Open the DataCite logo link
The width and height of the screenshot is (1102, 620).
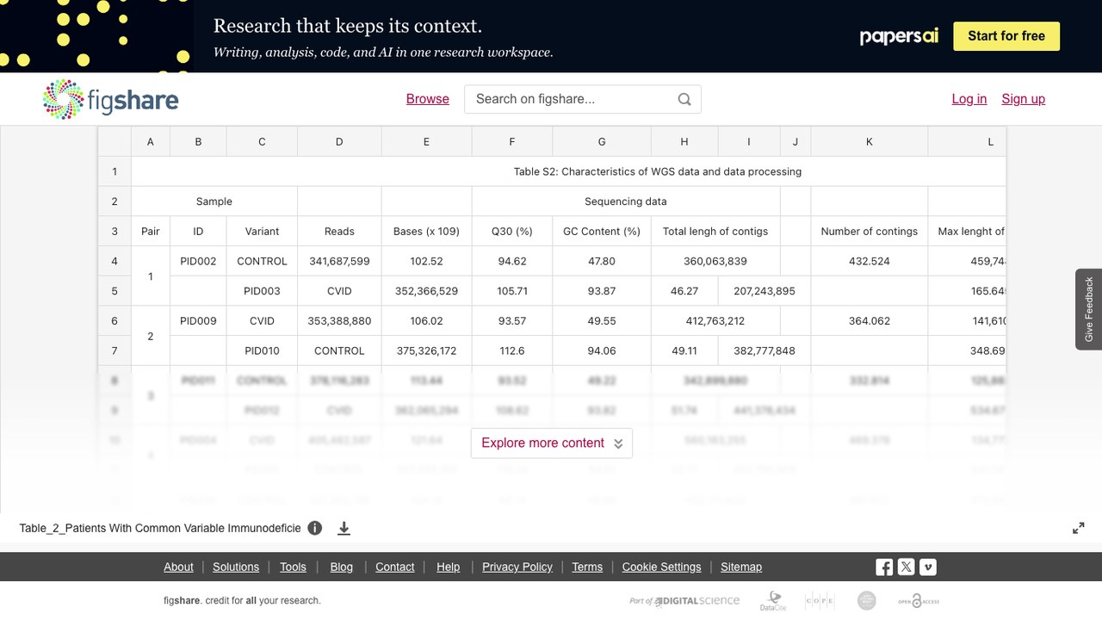point(773,601)
